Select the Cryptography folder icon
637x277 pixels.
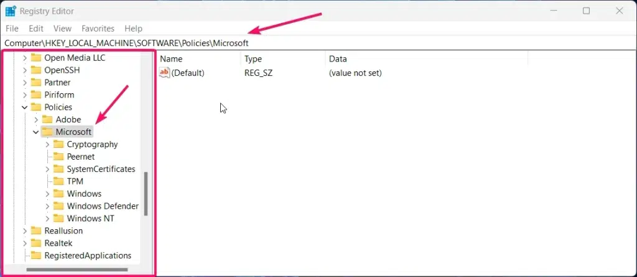59,144
